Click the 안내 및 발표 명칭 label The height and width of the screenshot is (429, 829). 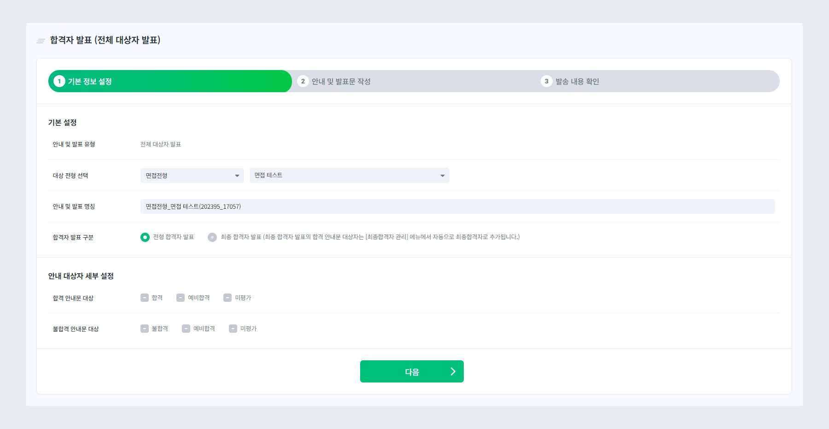tap(74, 206)
